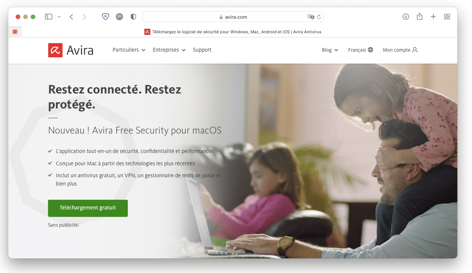Expand the Entreprises menu

coord(169,50)
